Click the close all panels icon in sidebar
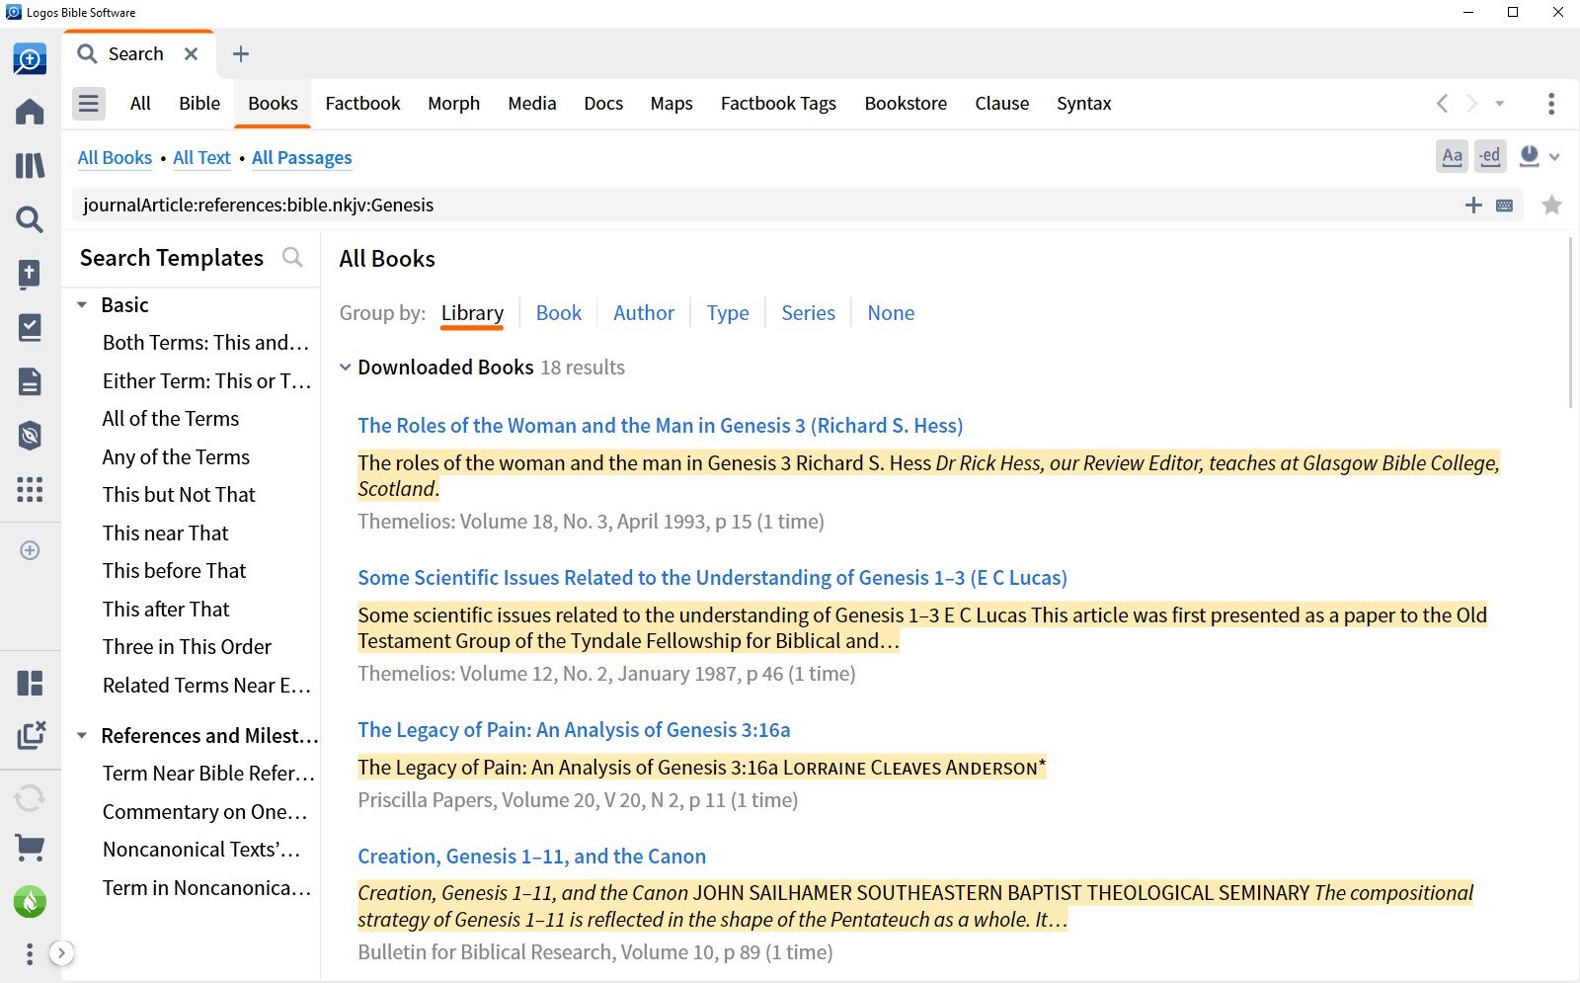Viewport: 1580px width, 983px height. 31,735
